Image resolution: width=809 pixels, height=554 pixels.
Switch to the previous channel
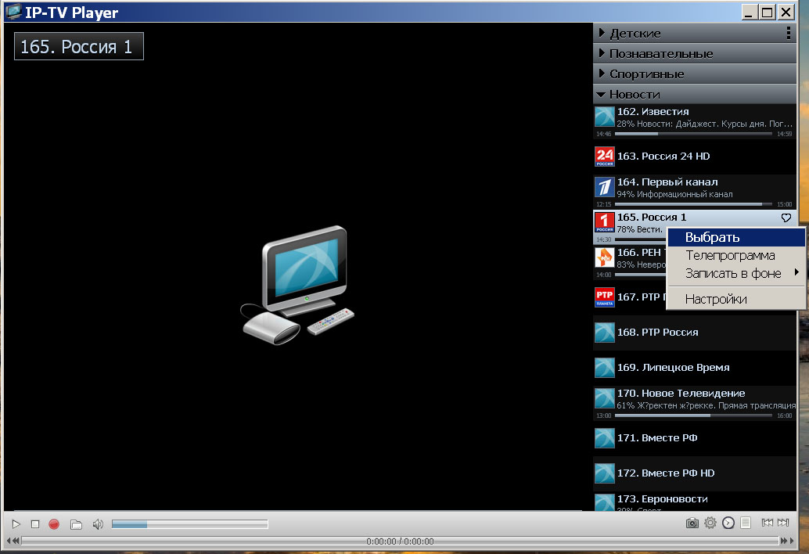click(768, 523)
